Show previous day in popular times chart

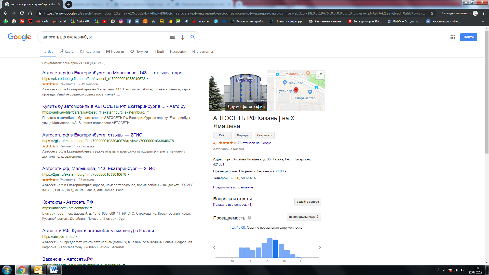214,248
